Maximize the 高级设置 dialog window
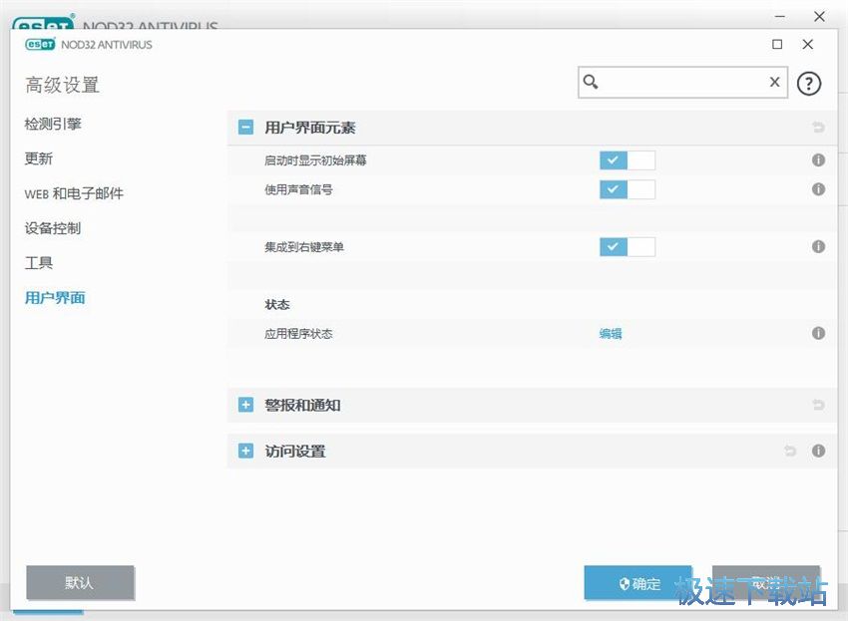The image size is (848, 621). pos(777,44)
